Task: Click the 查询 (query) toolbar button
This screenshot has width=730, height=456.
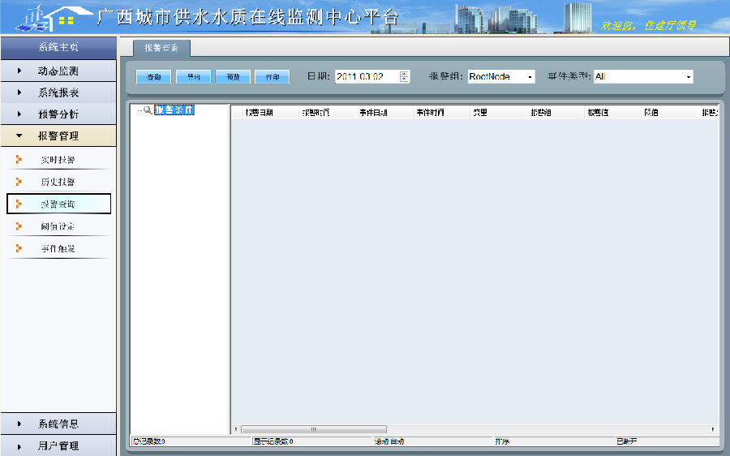Action: [x=153, y=77]
